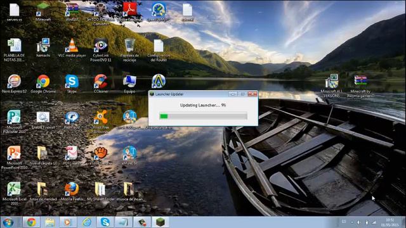Open the WinRAR desktop shortcut
The width and height of the screenshot is (406, 228).
(x=72, y=11)
